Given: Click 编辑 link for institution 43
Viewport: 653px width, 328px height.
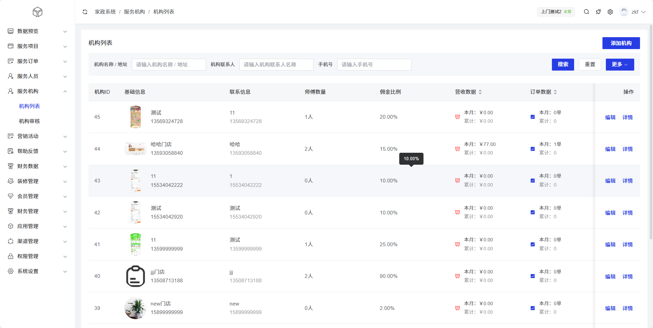Looking at the screenshot, I should tap(610, 181).
